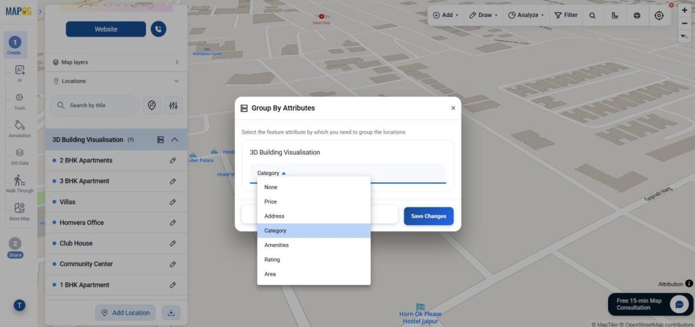Choose None in the attribute list

[x=314, y=187]
